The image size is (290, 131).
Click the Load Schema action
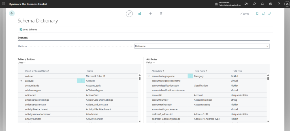[28, 30]
